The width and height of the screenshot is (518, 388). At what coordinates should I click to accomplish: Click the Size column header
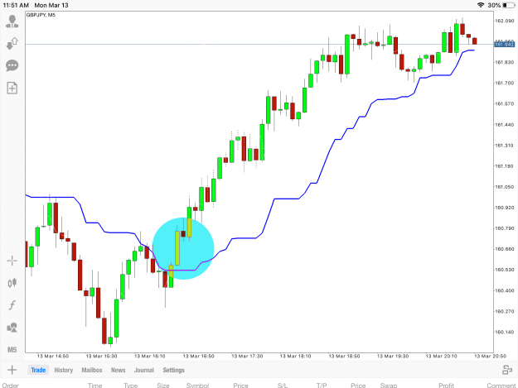pyautogui.click(x=163, y=385)
